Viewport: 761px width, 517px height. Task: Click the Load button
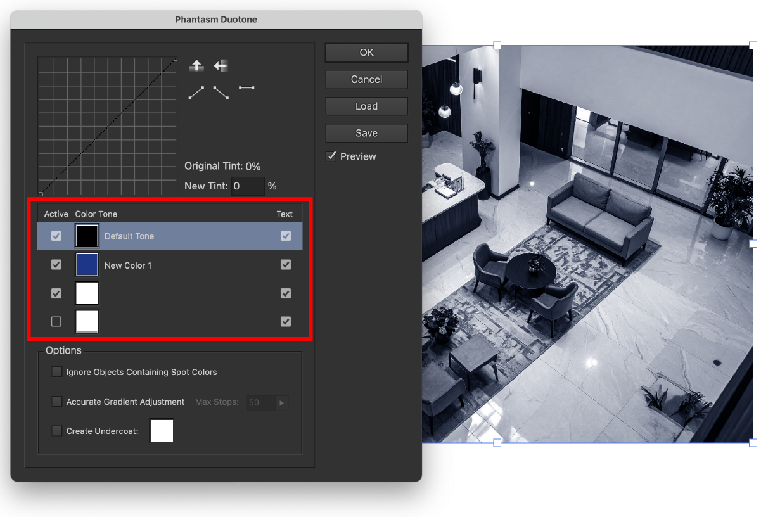click(x=366, y=106)
